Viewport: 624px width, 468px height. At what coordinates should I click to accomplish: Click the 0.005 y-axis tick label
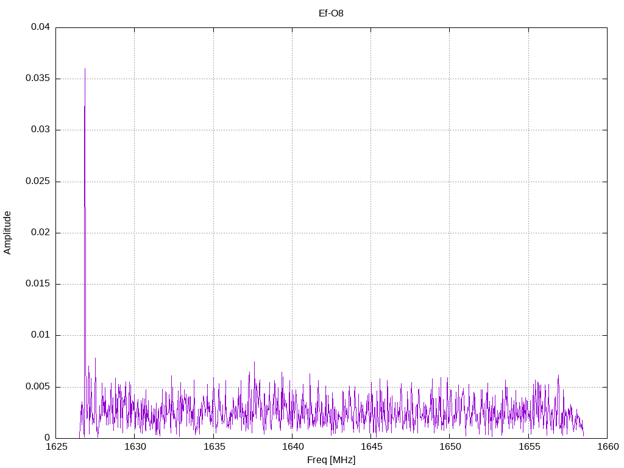point(38,387)
